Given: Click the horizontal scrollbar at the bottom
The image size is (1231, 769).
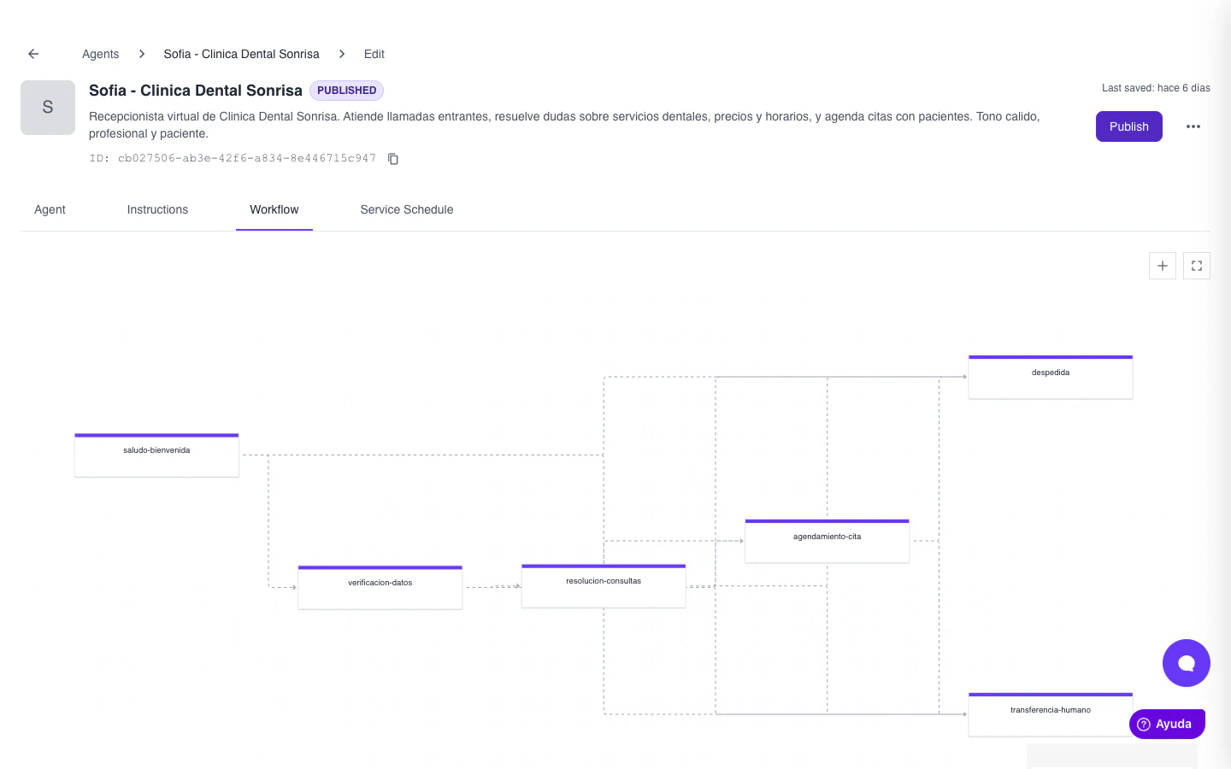Looking at the screenshot, I should 1111,757.
